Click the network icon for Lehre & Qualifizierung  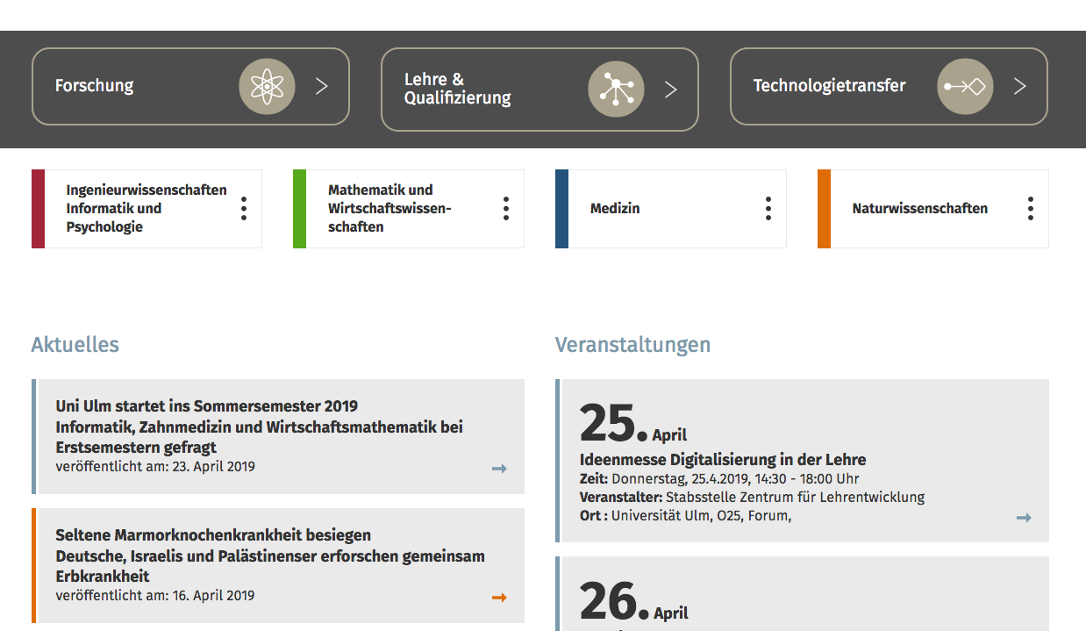tap(616, 90)
